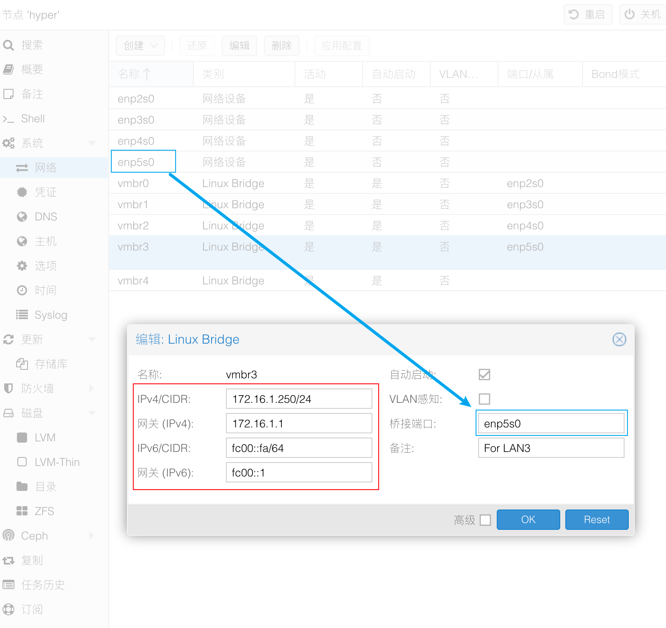This screenshot has height=628, width=666.
Task: Click the ZFS grid icon
Action: 22,511
